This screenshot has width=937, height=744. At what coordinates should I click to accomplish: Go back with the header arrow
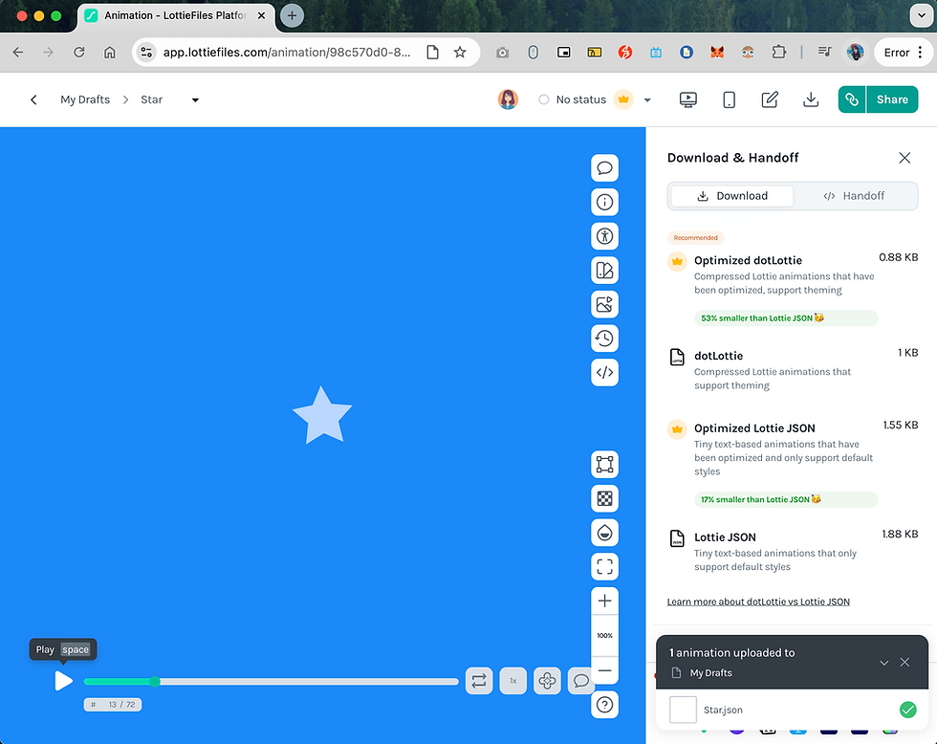point(33,99)
